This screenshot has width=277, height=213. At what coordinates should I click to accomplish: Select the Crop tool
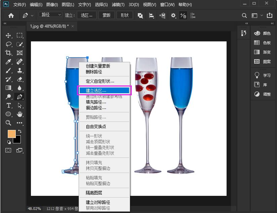click(8, 53)
